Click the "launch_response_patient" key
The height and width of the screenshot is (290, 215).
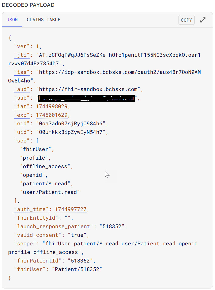(x=53, y=226)
